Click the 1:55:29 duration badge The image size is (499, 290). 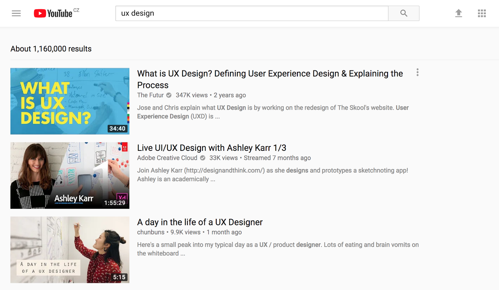[115, 203]
